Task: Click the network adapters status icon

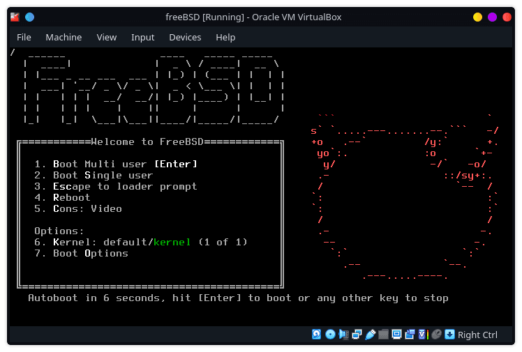Action: coord(357,335)
